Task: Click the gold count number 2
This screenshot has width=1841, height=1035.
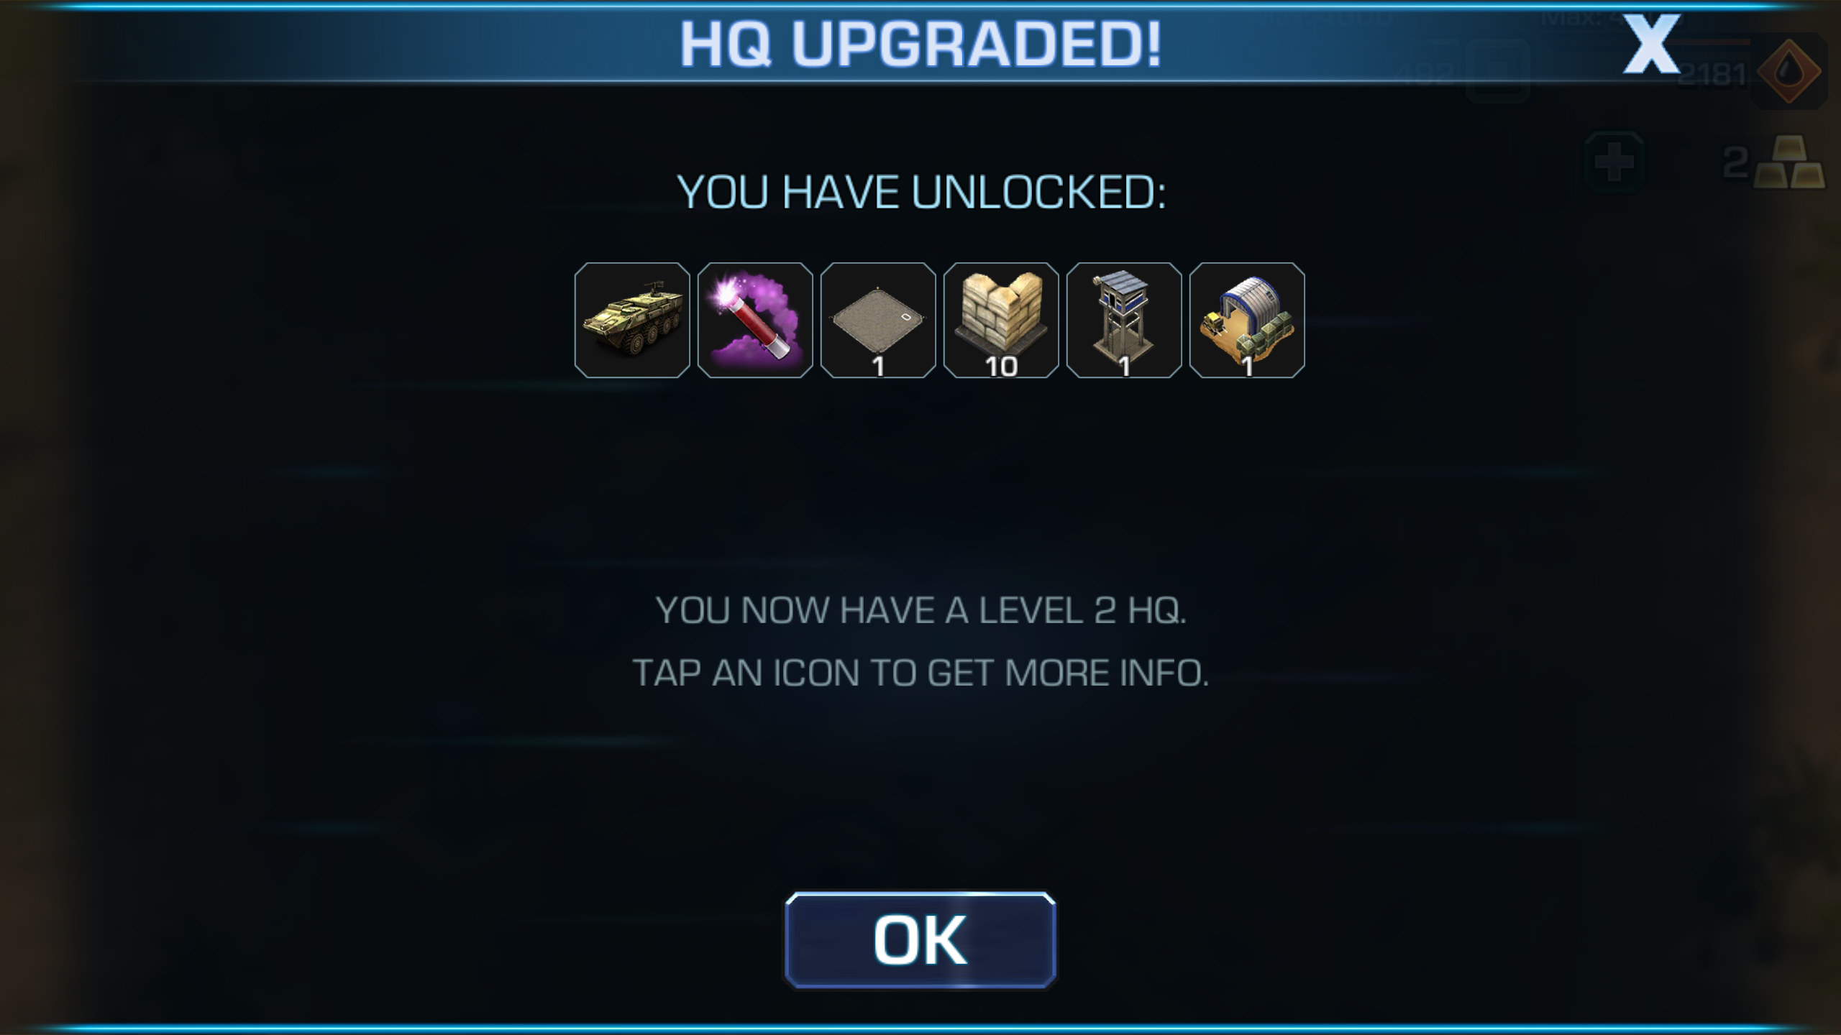Action: pyautogui.click(x=1735, y=163)
